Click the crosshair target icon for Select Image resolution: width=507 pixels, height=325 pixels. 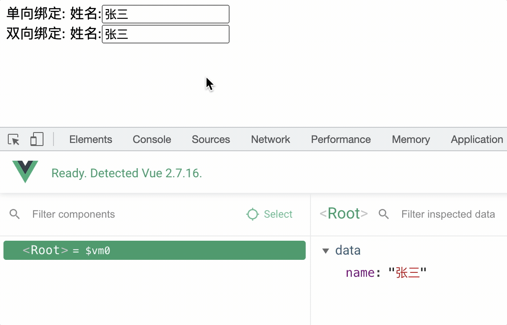[x=253, y=214]
